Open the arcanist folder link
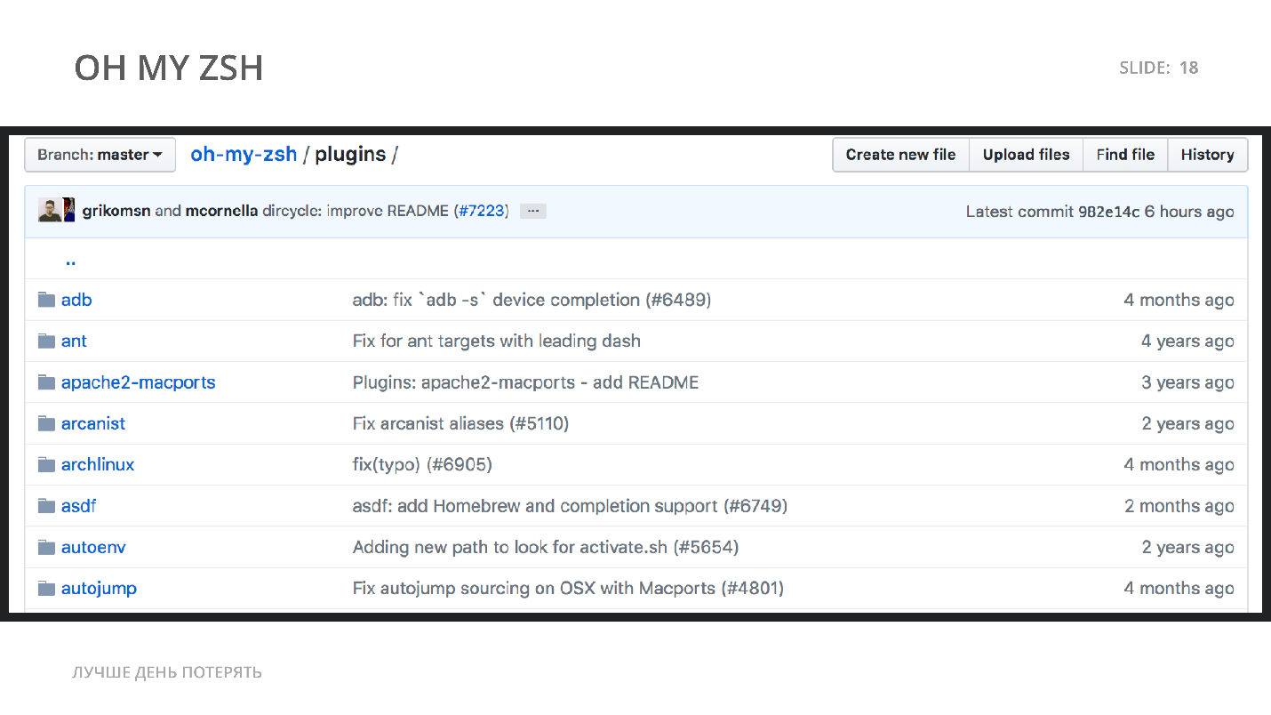Viewport: 1271px width, 715px height. point(93,423)
